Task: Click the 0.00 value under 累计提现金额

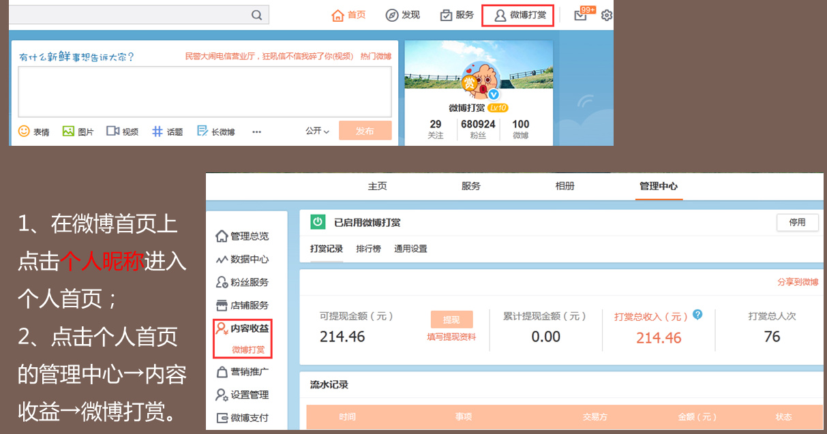Action: [546, 337]
